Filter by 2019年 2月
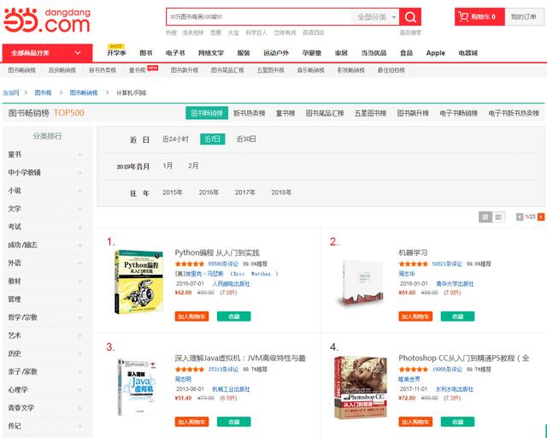The height and width of the screenshot is (438, 547). pos(193,166)
